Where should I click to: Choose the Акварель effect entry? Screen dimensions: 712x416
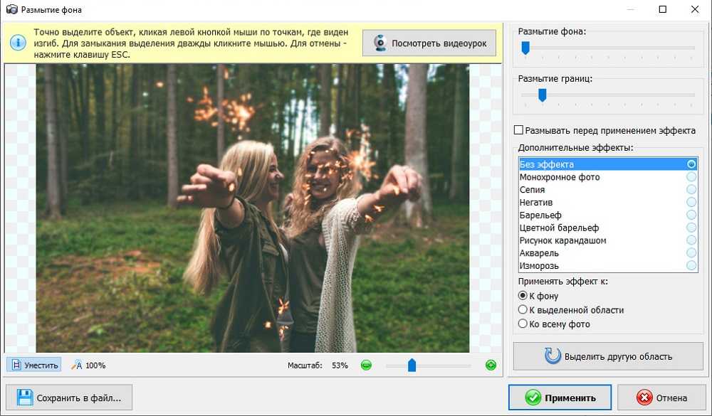coord(539,253)
